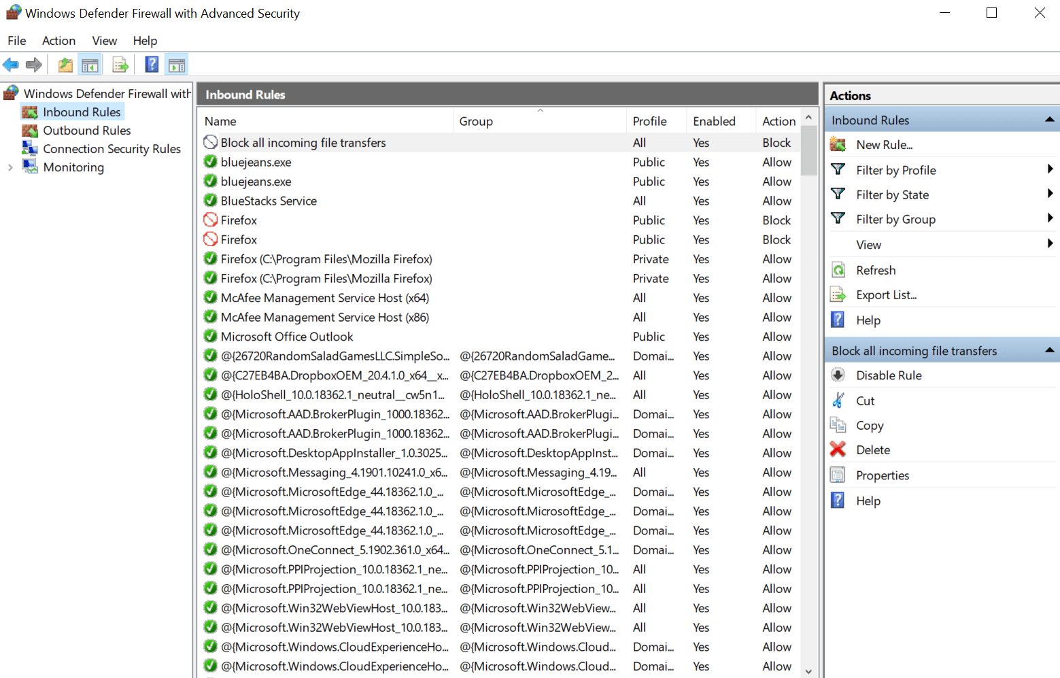Click Show/Hide Action Pane toolbar icon
This screenshot has height=678, width=1060.
[x=177, y=65]
